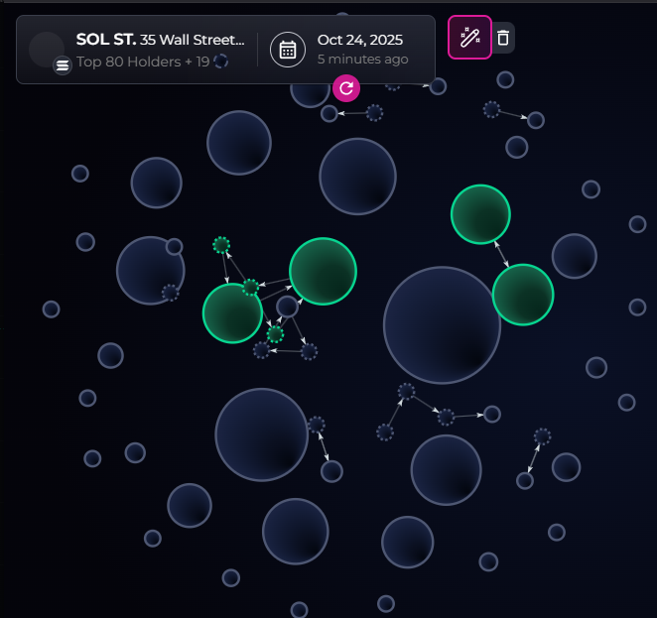
Task: Refresh the map with pink reload button
Action: pyautogui.click(x=346, y=88)
